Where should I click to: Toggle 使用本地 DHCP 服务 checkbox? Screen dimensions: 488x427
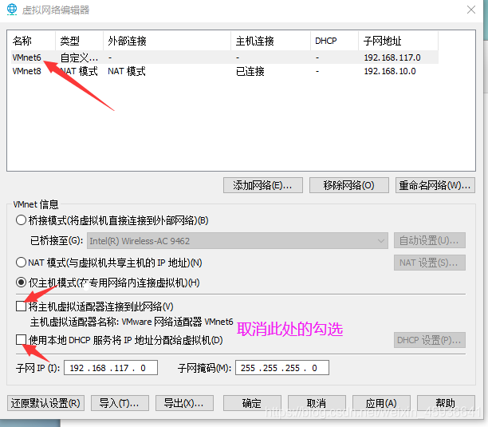pyautogui.click(x=21, y=339)
